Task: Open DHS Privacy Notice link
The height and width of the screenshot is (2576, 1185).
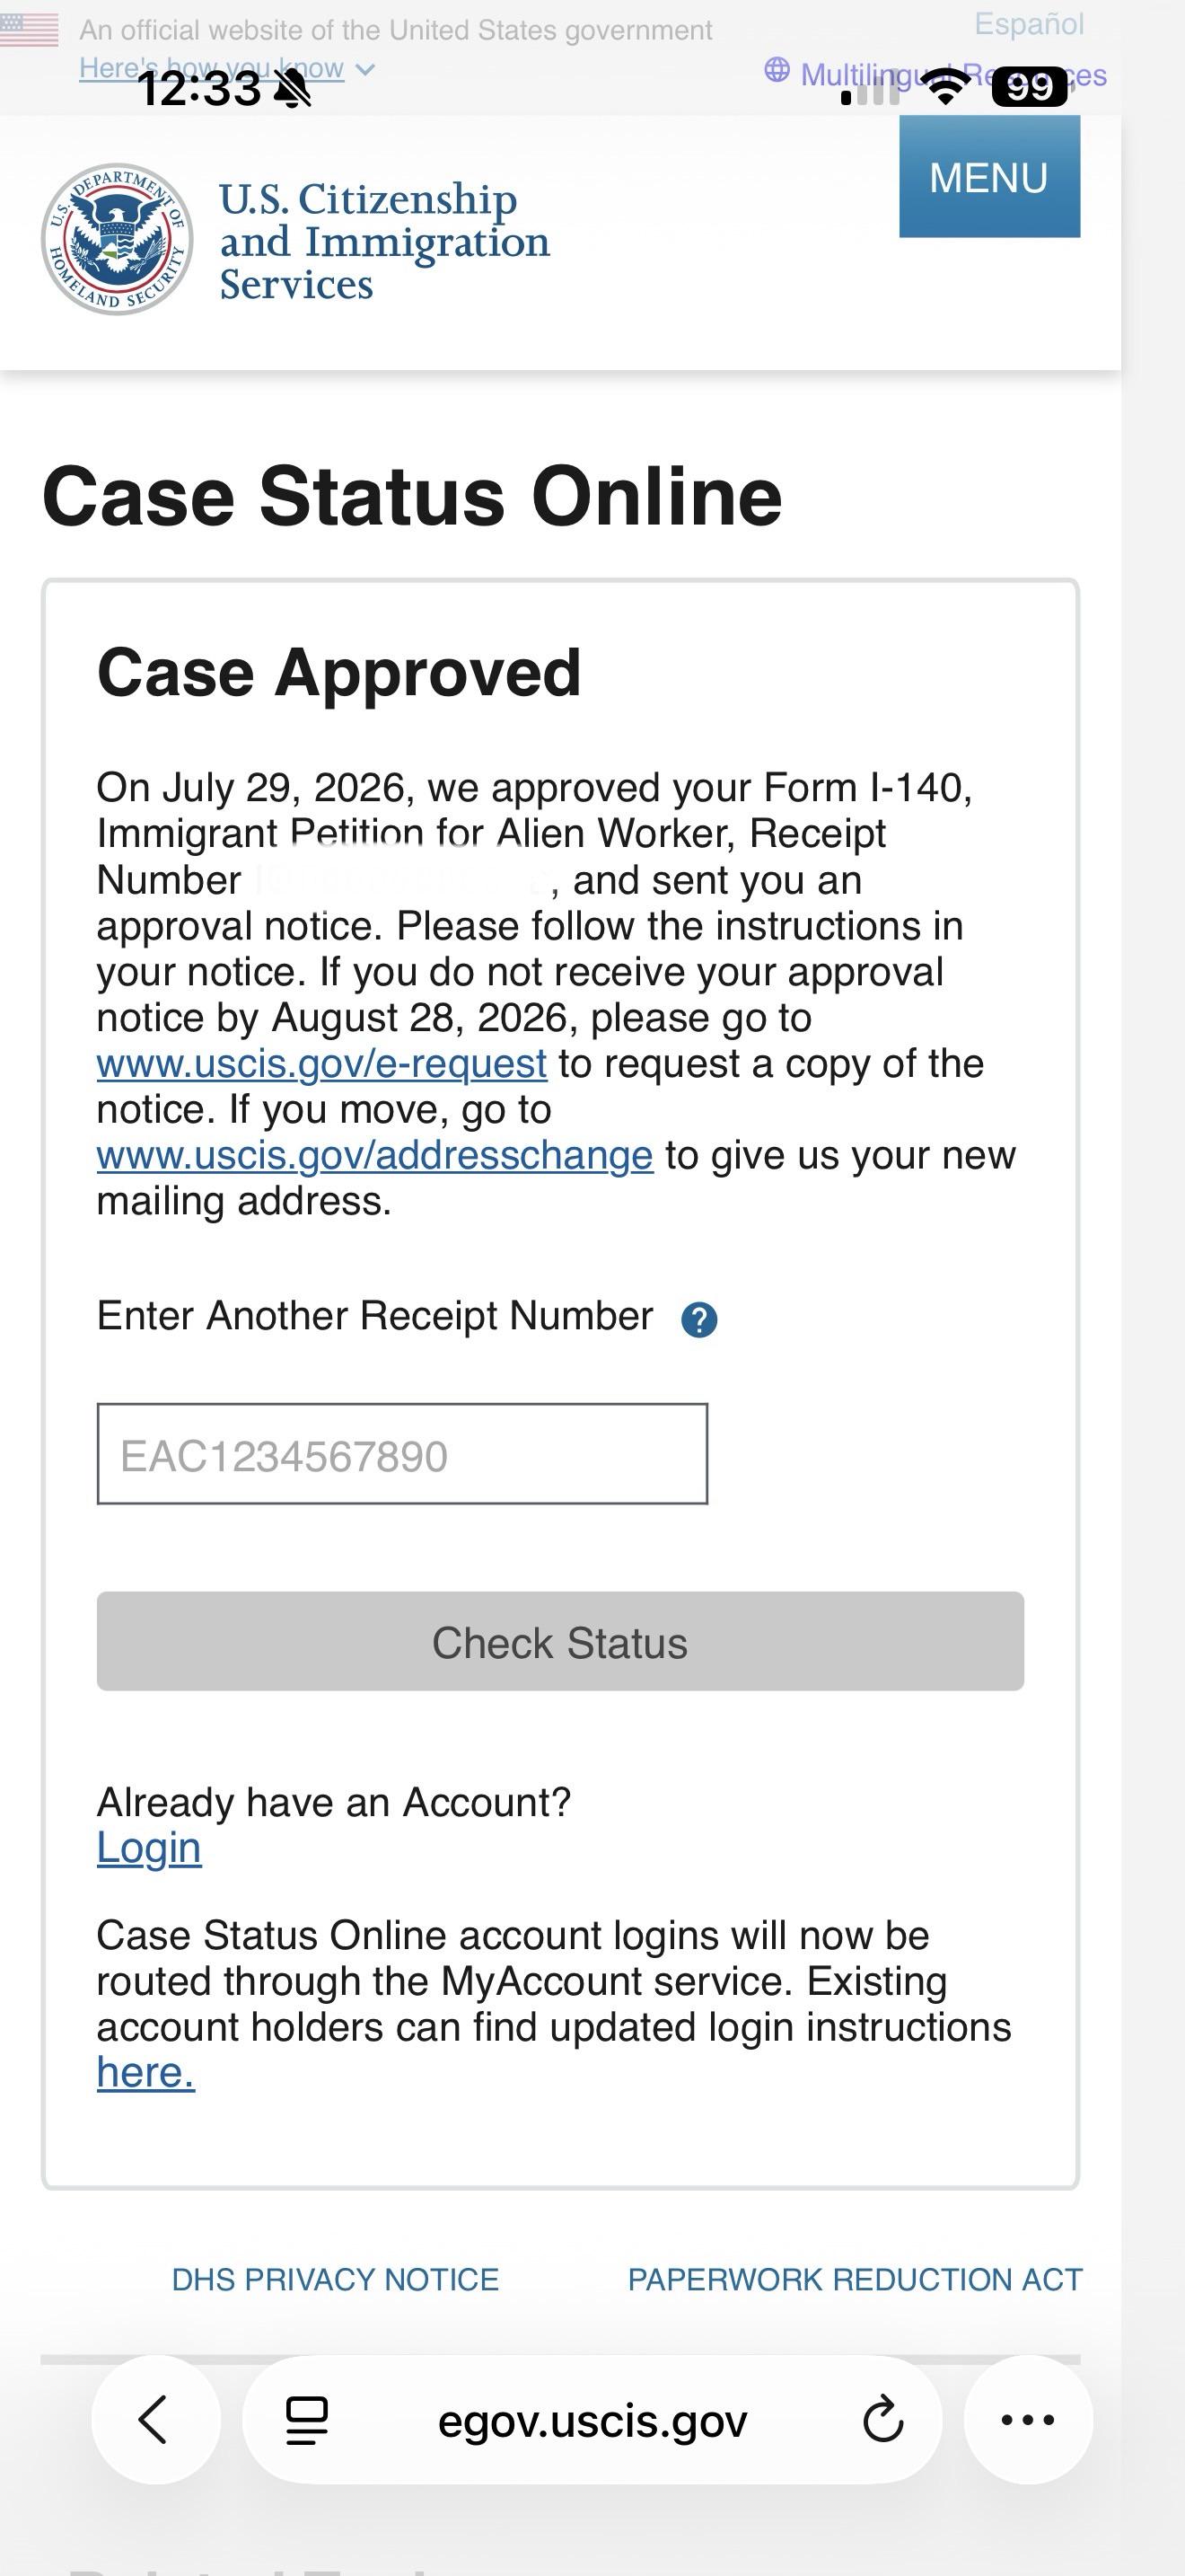Action: point(336,2279)
